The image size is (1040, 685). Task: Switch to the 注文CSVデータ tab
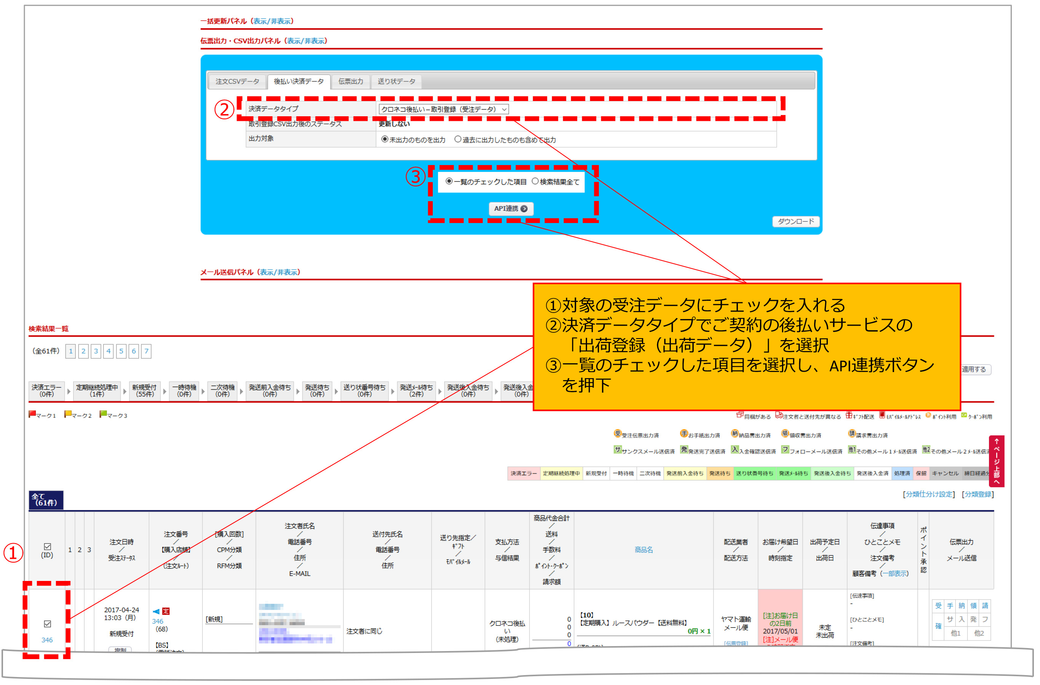[x=238, y=82]
